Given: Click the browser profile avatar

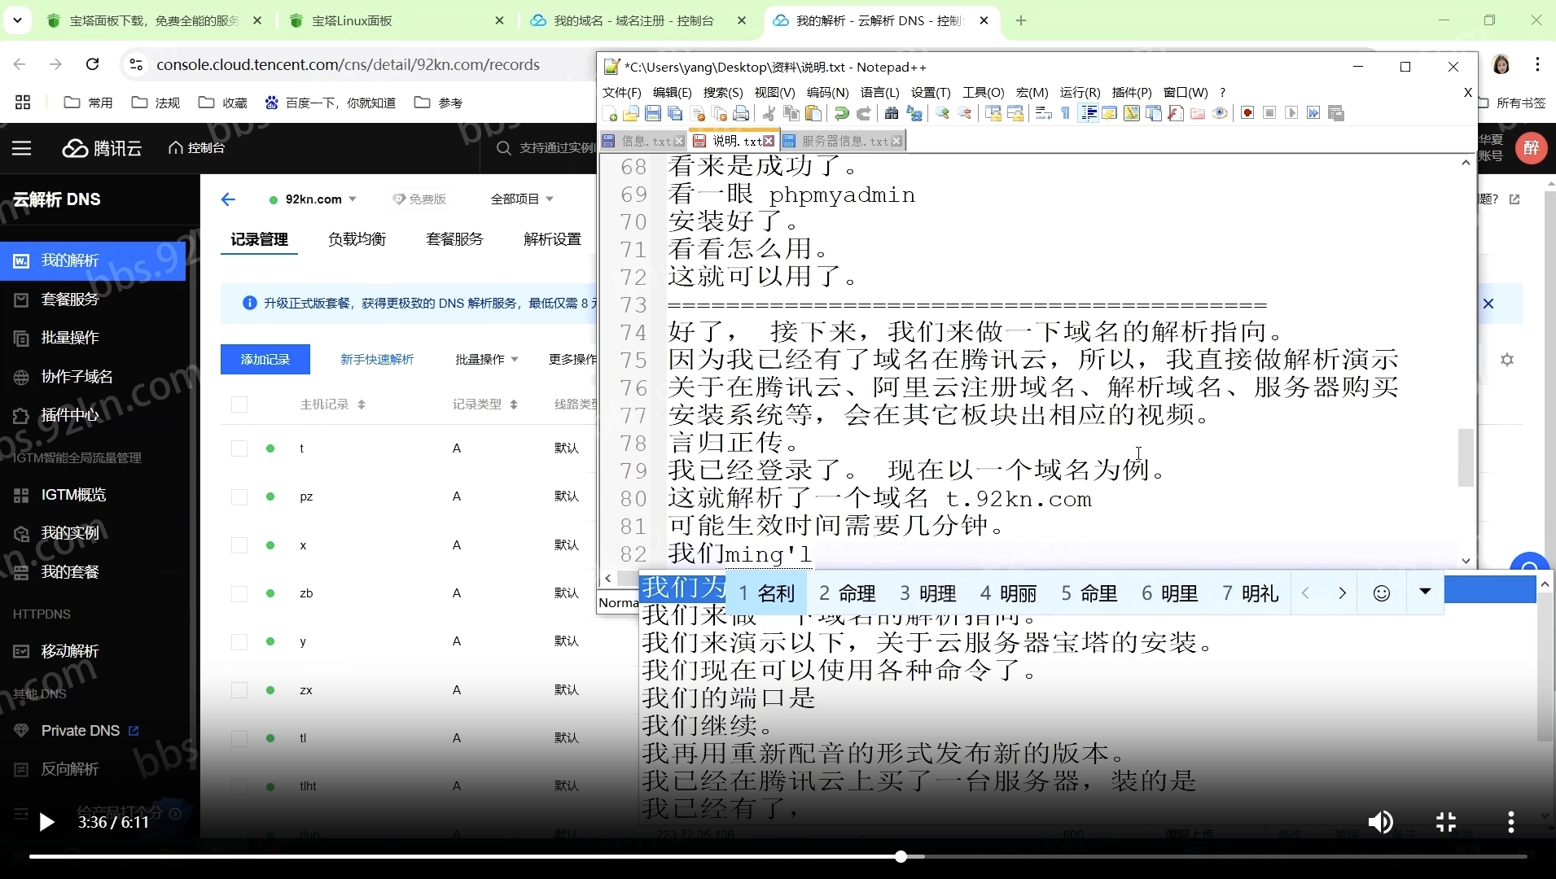Looking at the screenshot, I should [1501, 64].
